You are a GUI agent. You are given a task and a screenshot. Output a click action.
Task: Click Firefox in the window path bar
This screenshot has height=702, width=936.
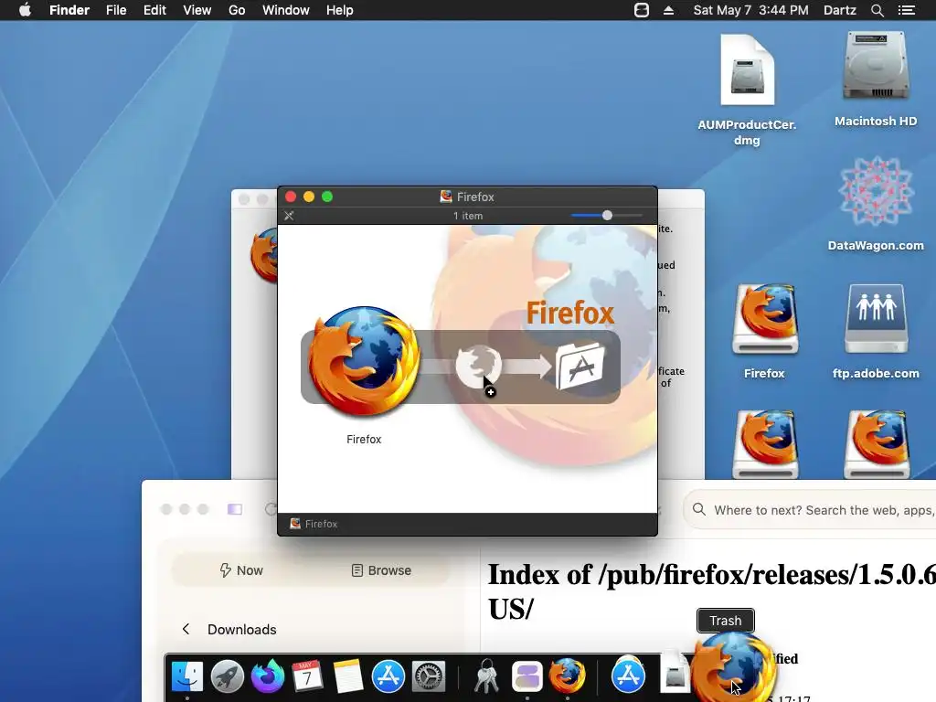point(314,524)
